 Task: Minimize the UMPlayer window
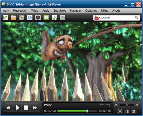[126, 4]
